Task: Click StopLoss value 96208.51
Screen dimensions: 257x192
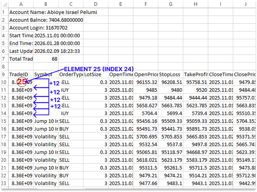Action: 171,82
